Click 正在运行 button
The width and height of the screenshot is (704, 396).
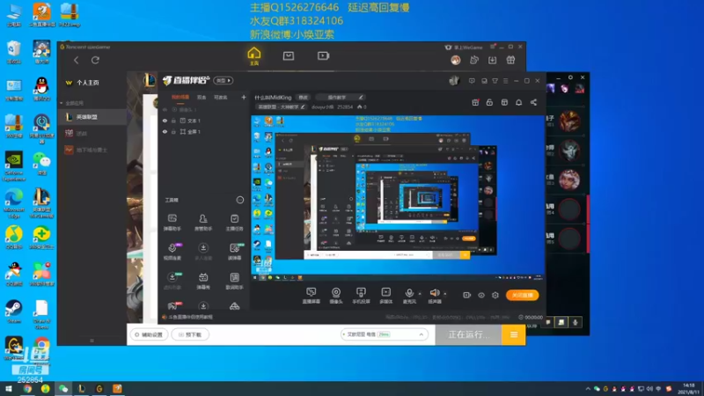pos(468,334)
